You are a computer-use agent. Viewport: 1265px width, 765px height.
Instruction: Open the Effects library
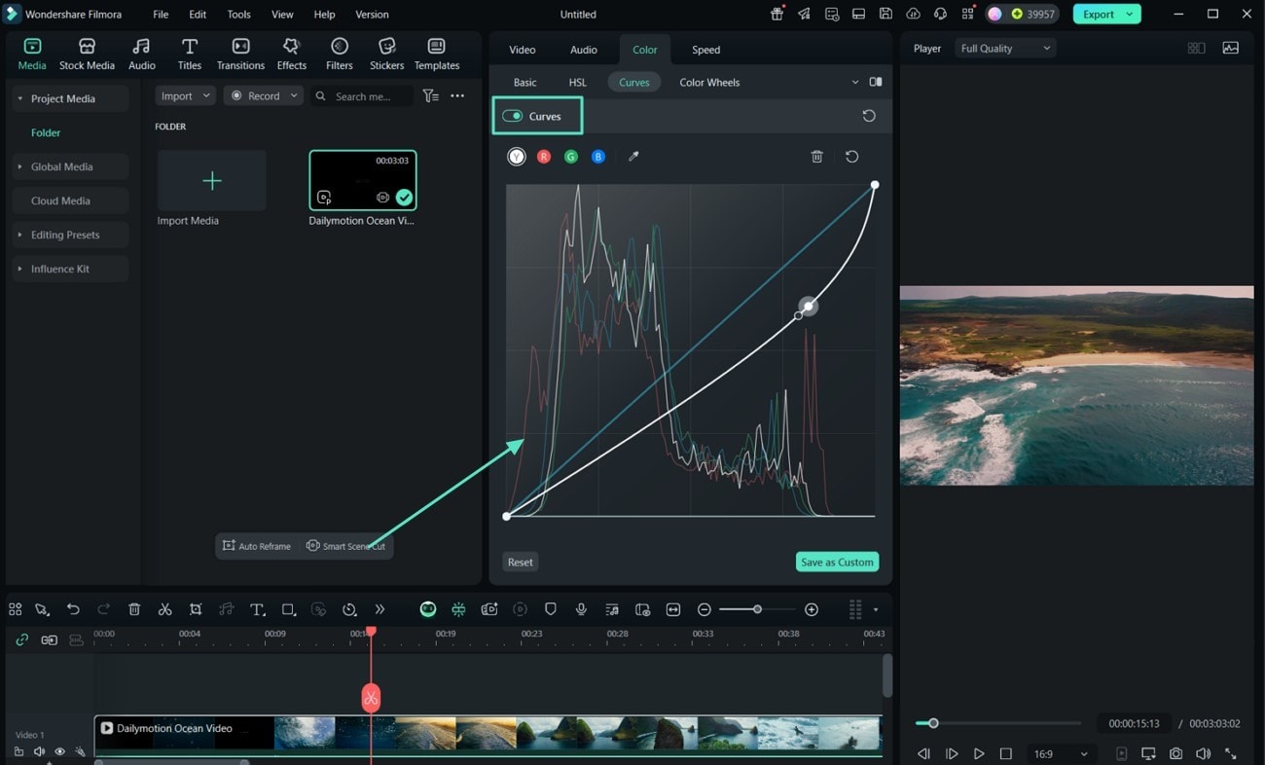coord(291,55)
